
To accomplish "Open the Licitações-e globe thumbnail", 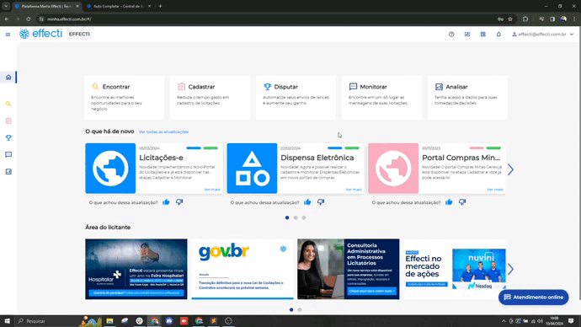I will click(x=110, y=169).
